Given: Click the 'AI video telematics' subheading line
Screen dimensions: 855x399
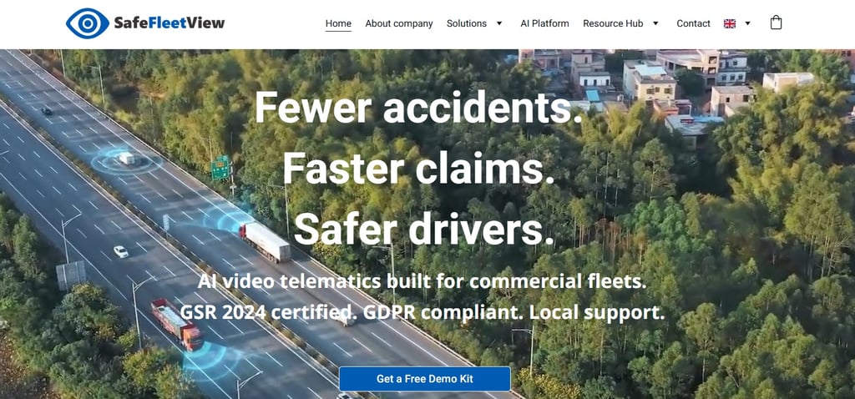Looking at the screenshot, I should click(x=422, y=281).
